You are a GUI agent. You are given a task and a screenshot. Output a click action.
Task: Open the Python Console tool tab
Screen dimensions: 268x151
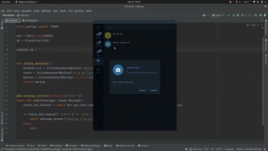point(125,146)
